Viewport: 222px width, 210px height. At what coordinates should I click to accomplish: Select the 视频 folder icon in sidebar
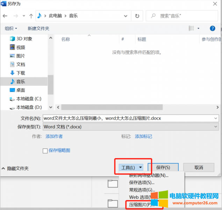point(13,48)
